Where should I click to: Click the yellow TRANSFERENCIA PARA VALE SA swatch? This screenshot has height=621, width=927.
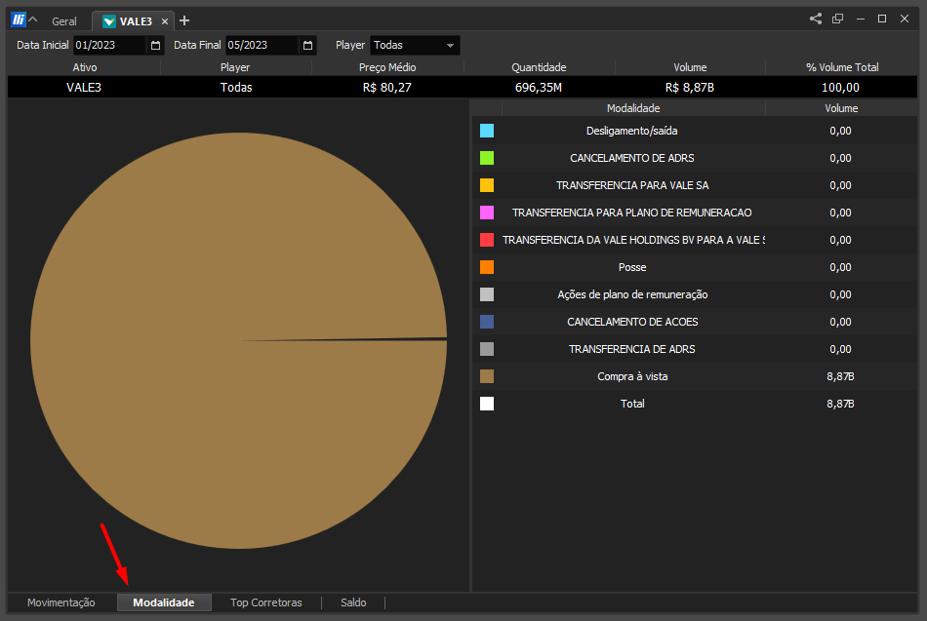487,185
